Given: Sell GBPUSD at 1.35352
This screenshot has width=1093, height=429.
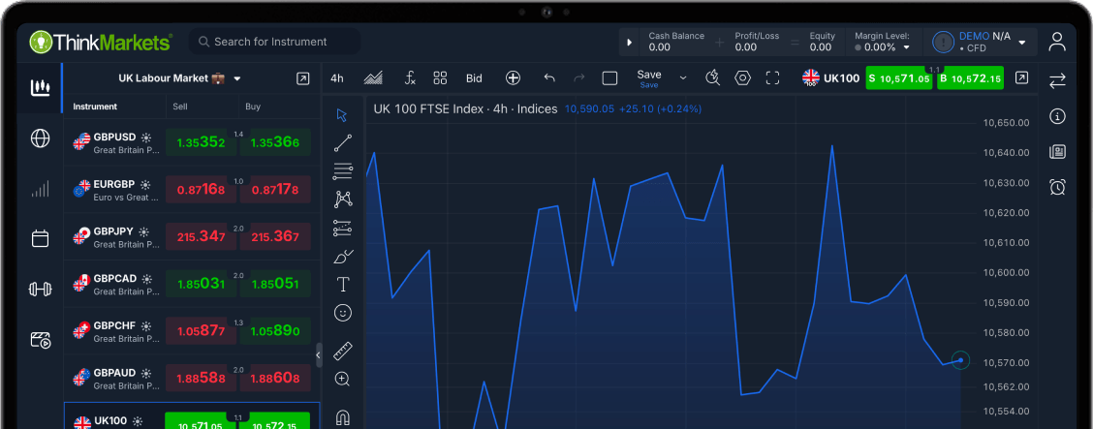Looking at the screenshot, I should point(202,142).
